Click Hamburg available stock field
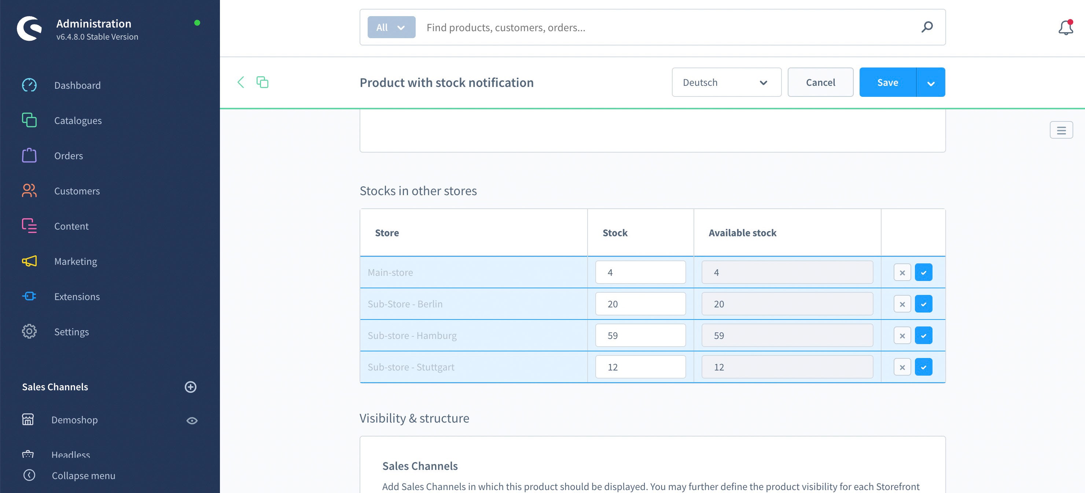 click(x=787, y=335)
